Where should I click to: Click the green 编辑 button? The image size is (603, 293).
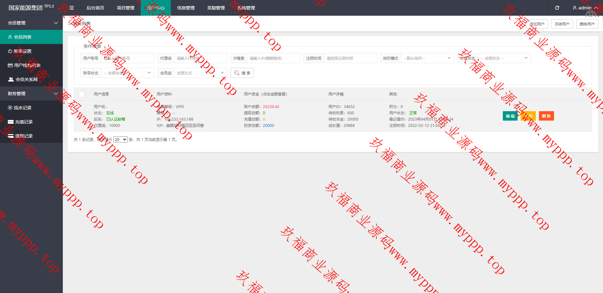tap(510, 116)
